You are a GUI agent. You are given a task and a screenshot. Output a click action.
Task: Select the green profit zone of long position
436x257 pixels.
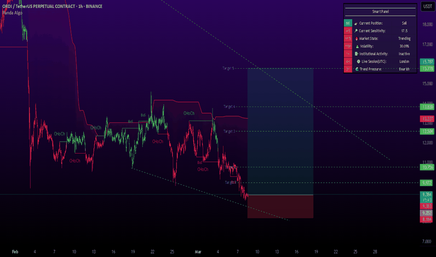pyautogui.click(x=280, y=131)
